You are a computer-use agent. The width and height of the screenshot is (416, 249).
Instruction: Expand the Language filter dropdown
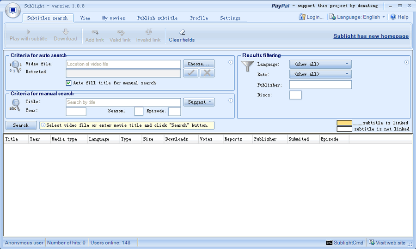[x=320, y=64]
